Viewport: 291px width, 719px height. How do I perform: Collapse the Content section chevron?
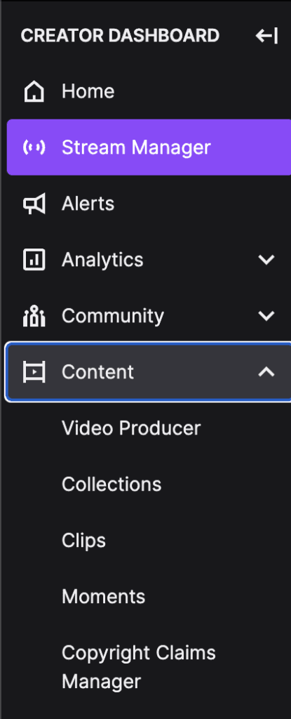[266, 372]
